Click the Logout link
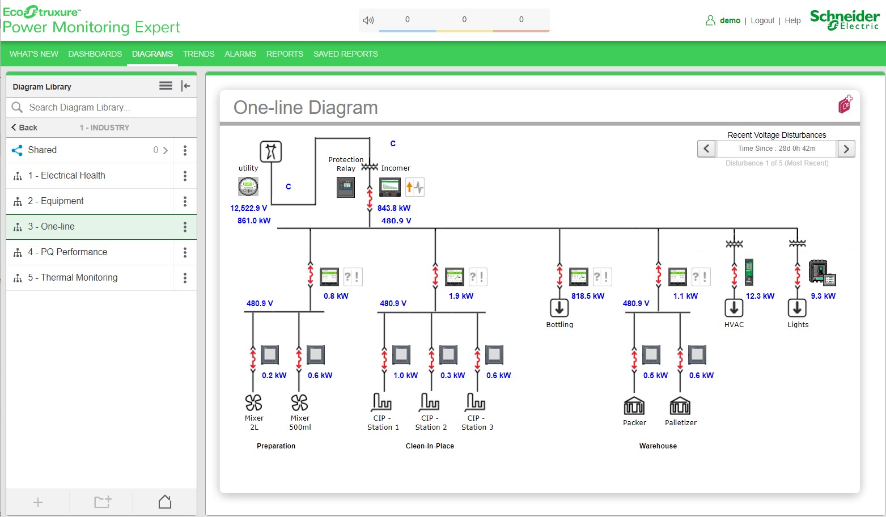Image resolution: width=886 pixels, height=517 pixels. 762,20
